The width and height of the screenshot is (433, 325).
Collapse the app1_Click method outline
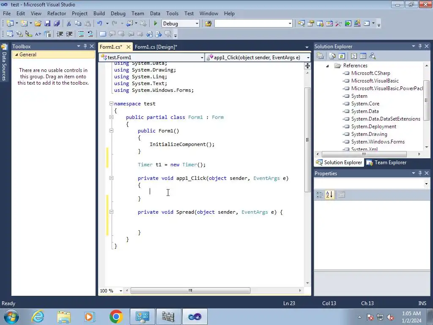[x=111, y=178]
